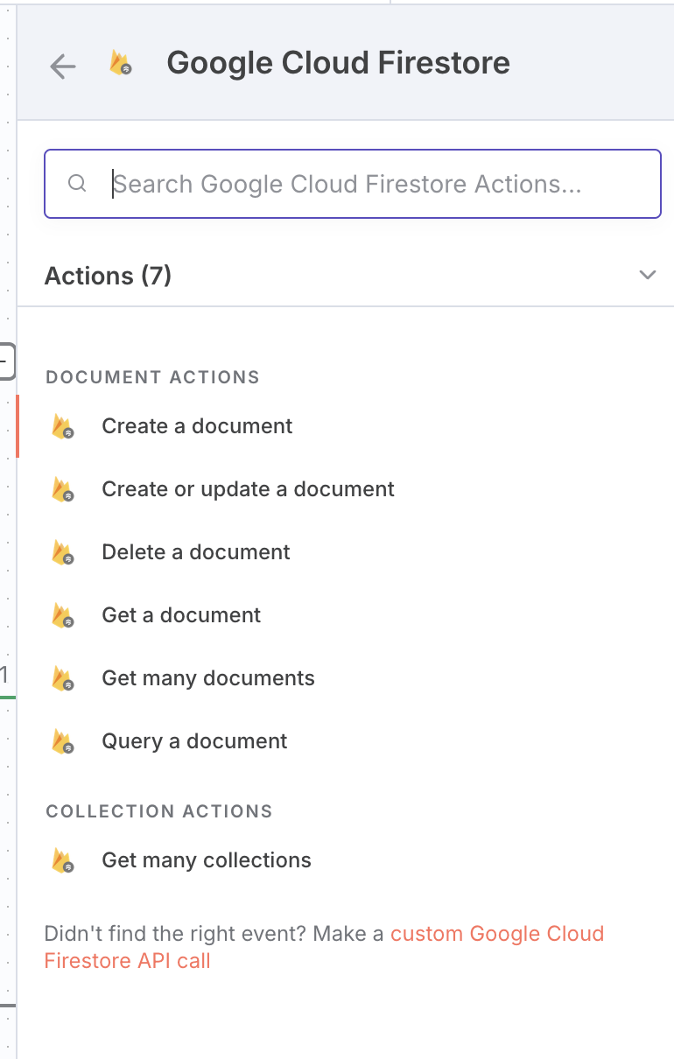Image resolution: width=674 pixels, height=1059 pixels.
Task: Open the custom Google Cloud Firestore API call link
Action: 496,934
